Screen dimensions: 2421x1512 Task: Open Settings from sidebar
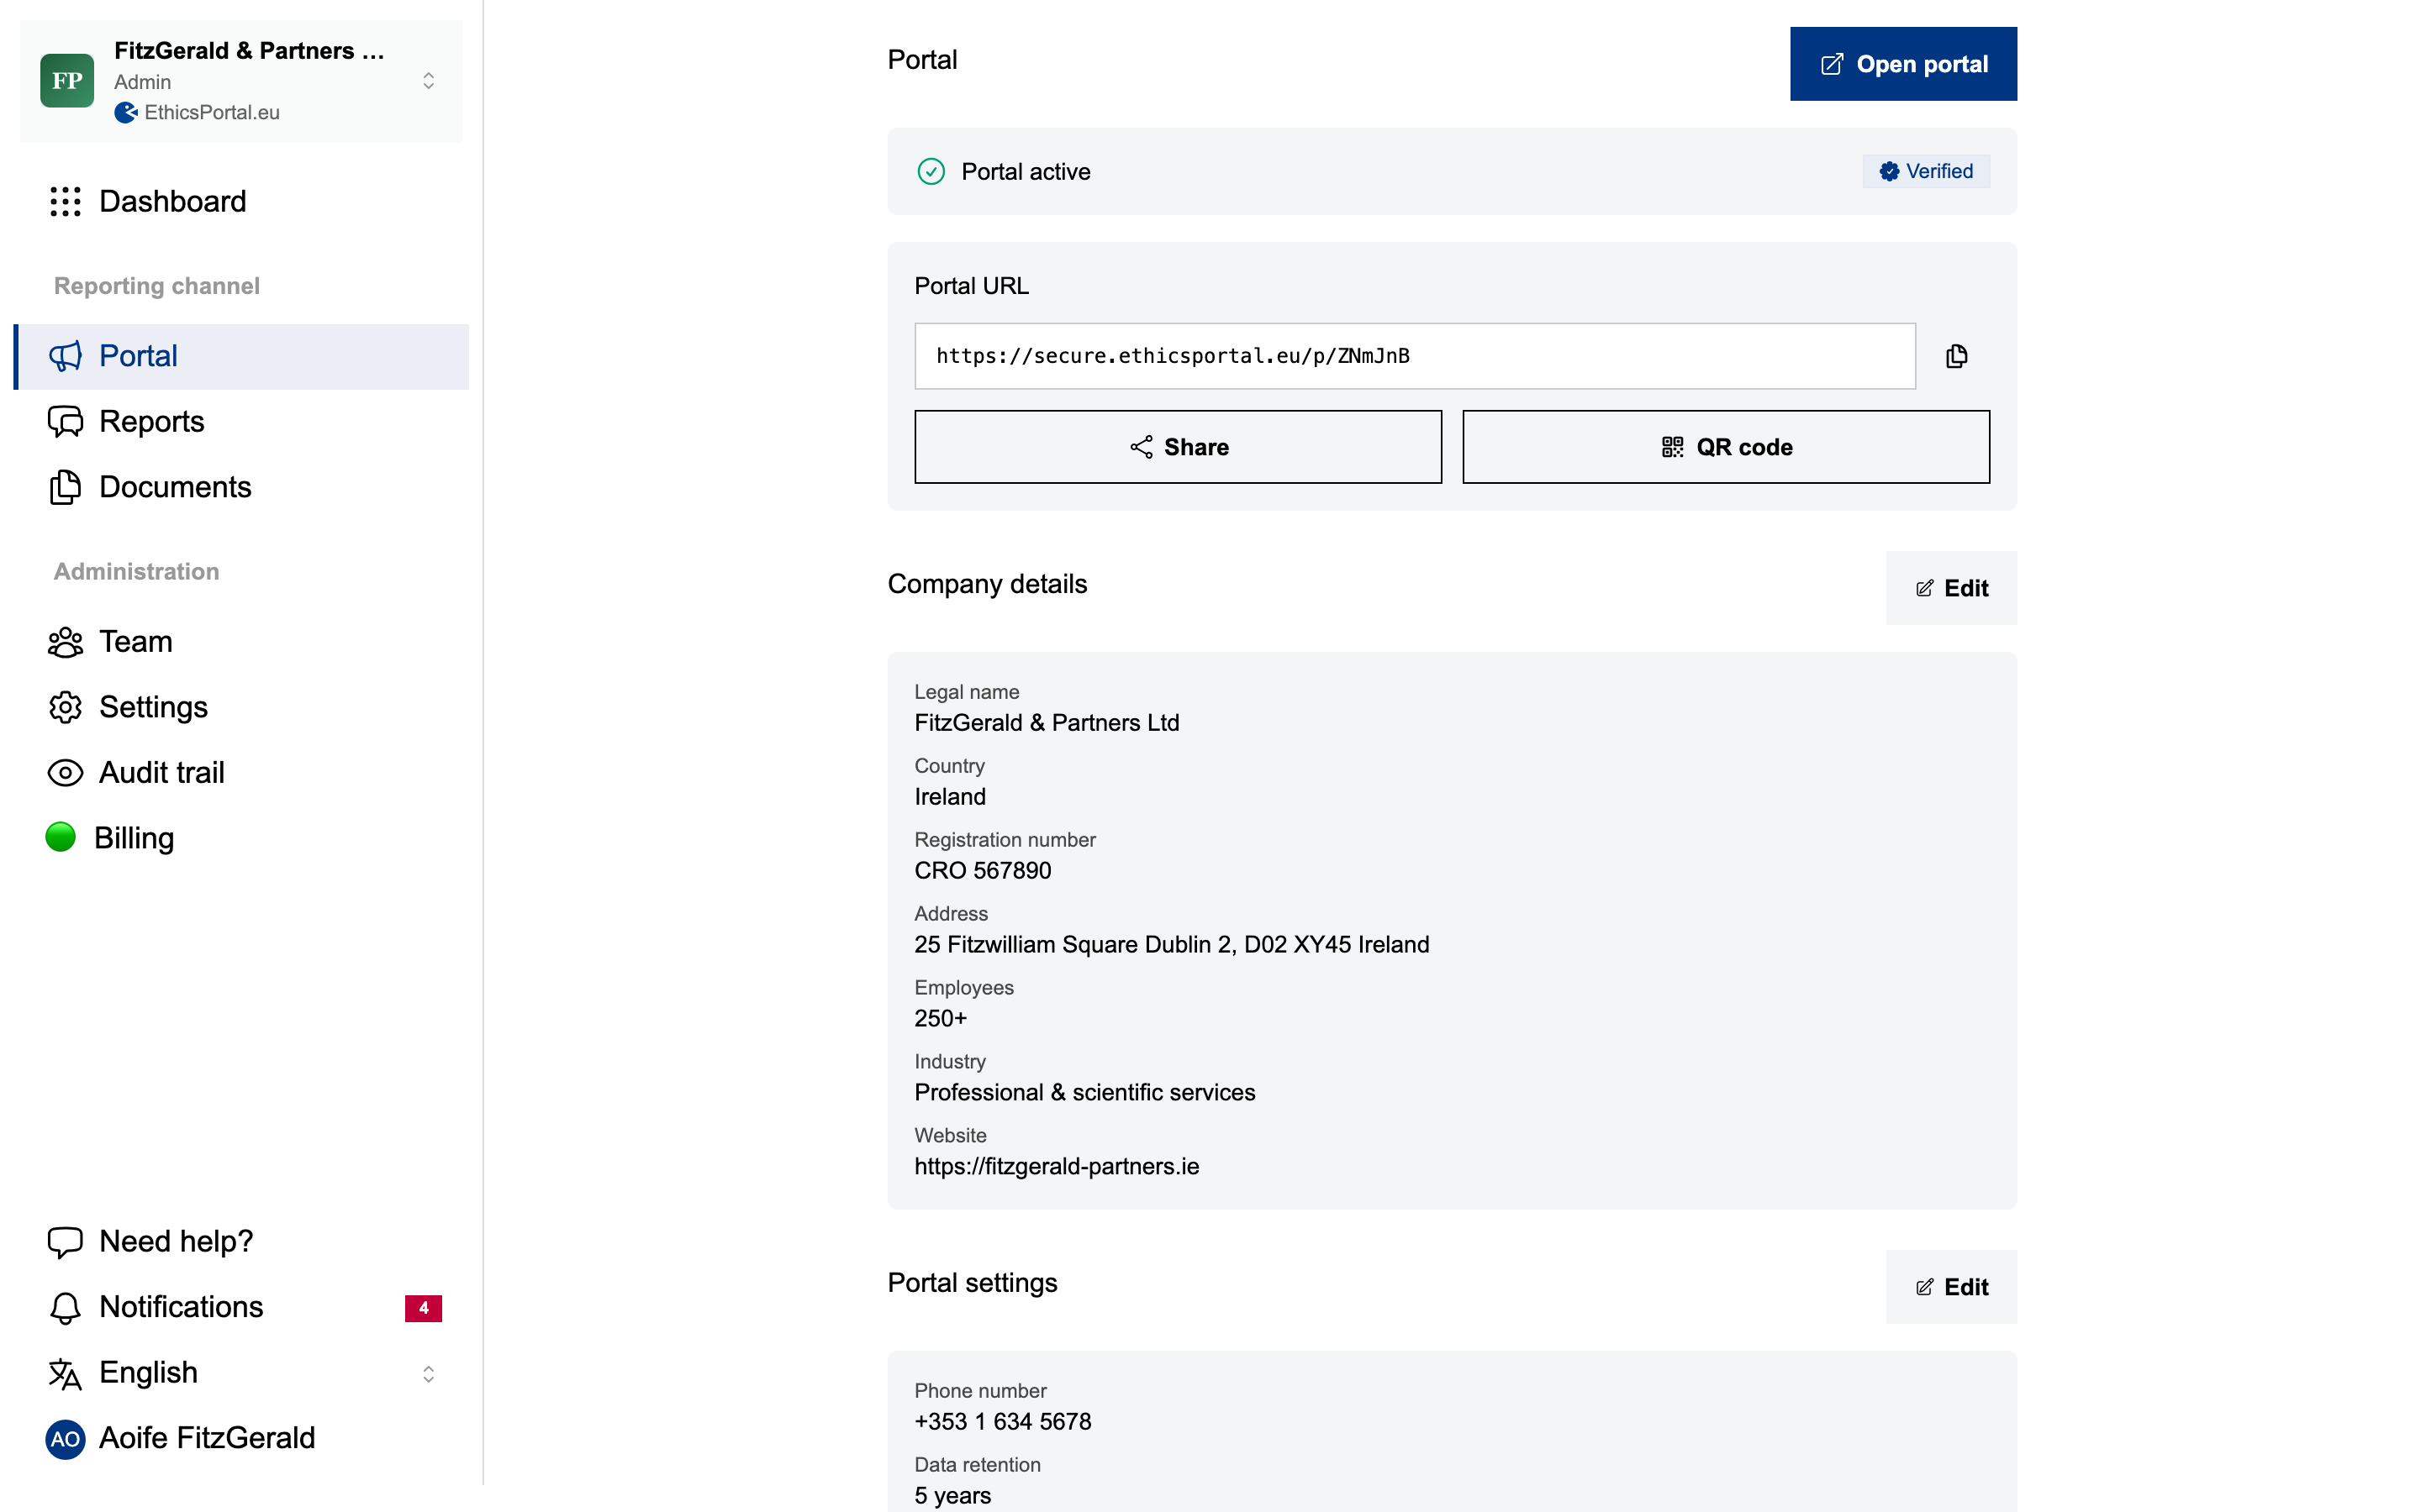[x=241, y=707]
